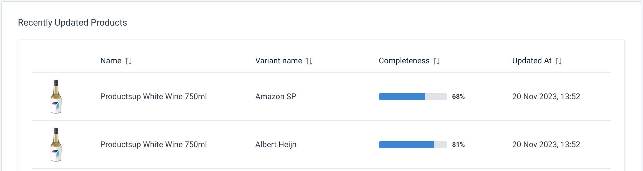This screenshot has height=171, width=643.
Task: Select the Amazon SP variant name
Action: 276,97
